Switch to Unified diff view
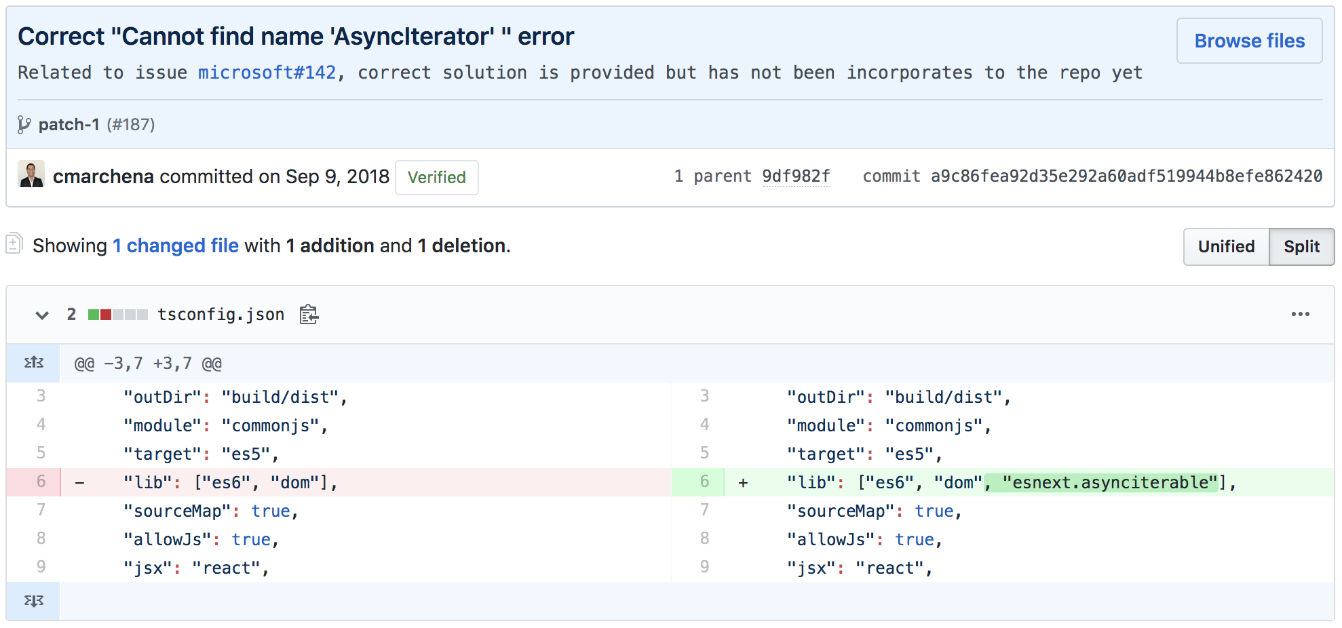Image resolution: width=1342 pixels, height=628 pixels. point(1226,247)
